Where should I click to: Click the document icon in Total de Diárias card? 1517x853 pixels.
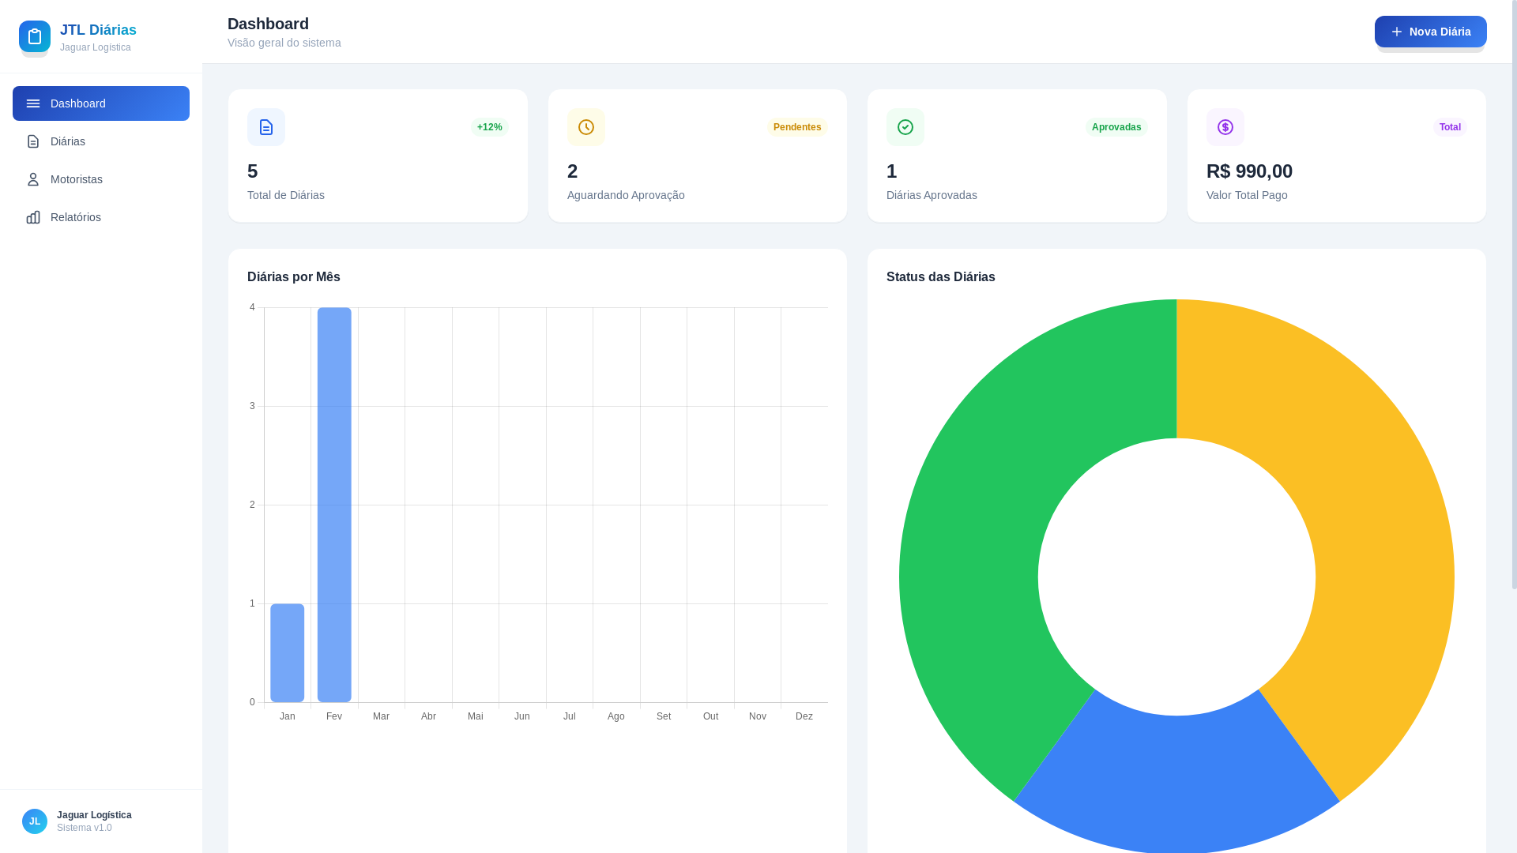coord(266,127)
